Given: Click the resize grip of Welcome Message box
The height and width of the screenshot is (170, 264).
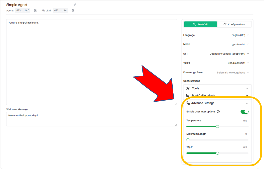Looking at the screenshot, I should point(176,125).
